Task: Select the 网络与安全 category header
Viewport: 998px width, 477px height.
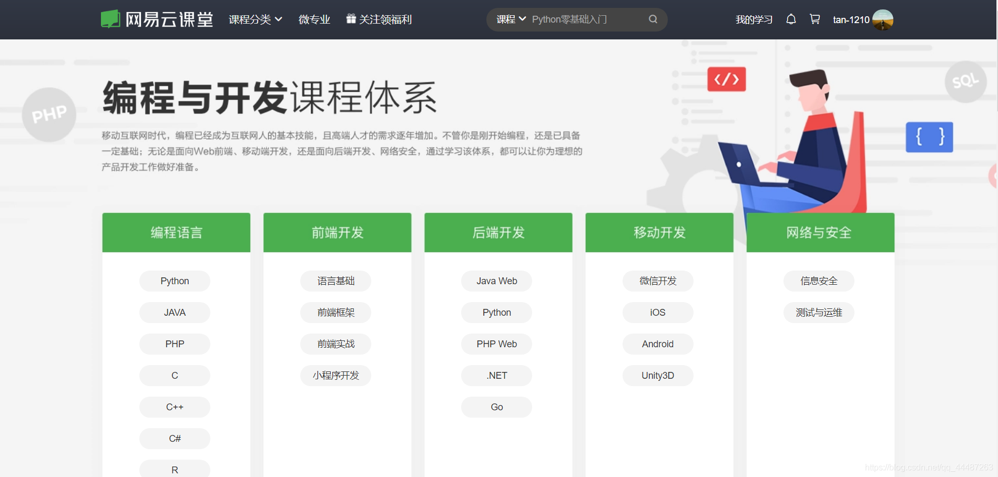Action: click(x=820, y=232)
